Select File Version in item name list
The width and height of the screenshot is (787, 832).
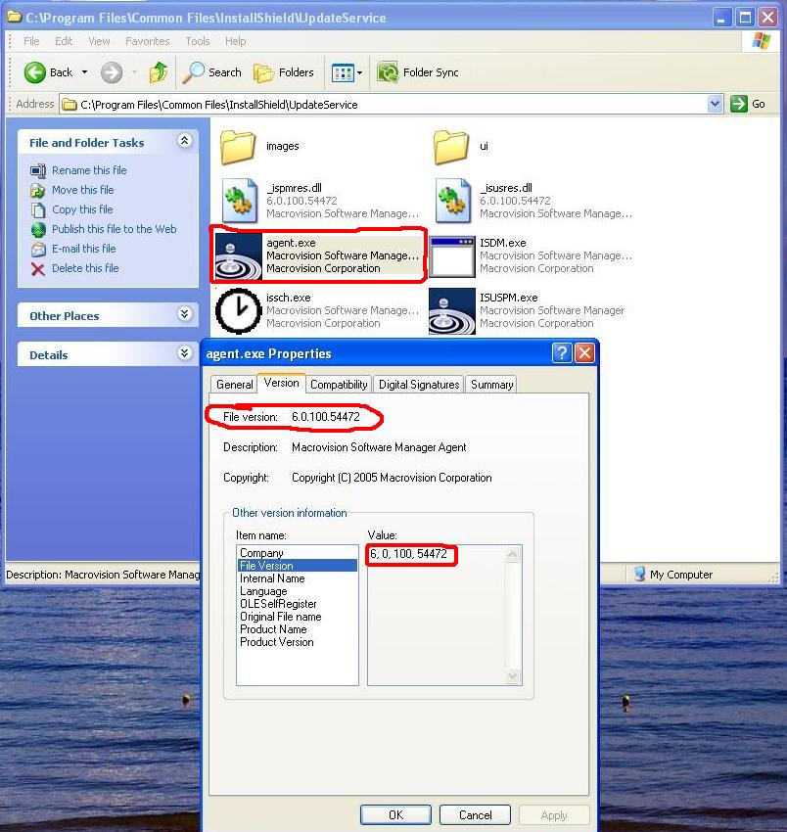[x=298, y=566]
